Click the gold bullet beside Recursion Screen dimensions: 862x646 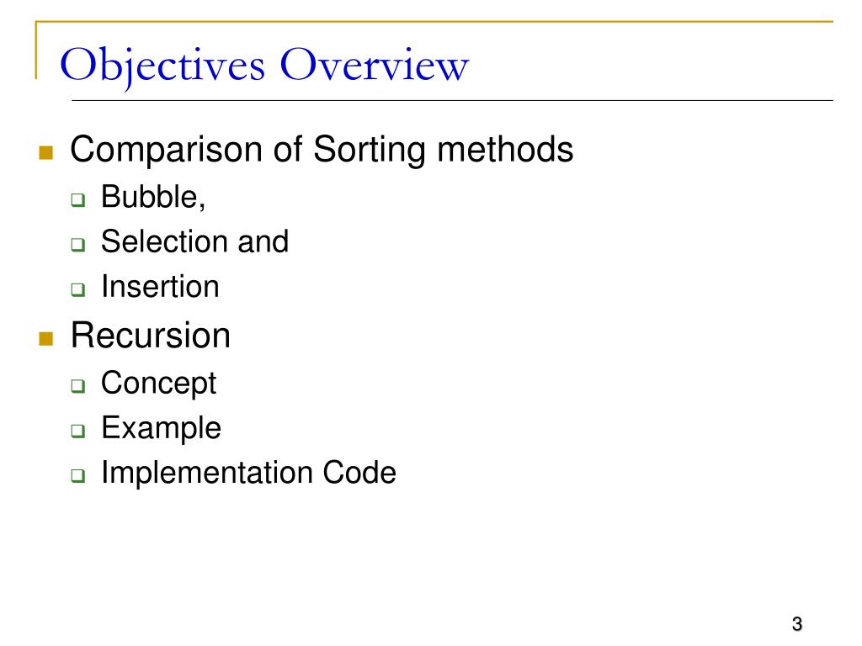coord(46,338)
